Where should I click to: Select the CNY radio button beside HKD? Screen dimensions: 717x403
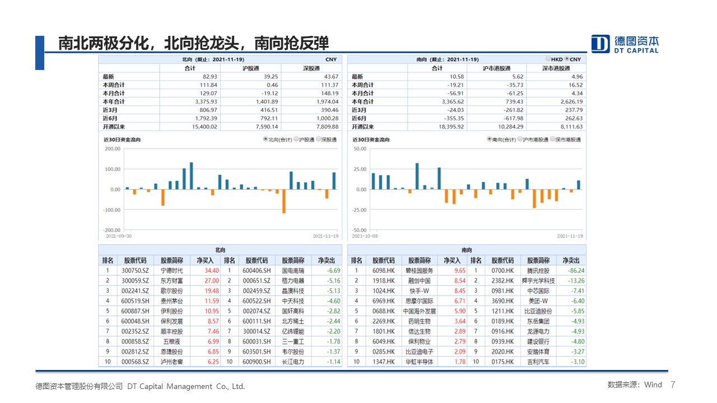(567, 59)
